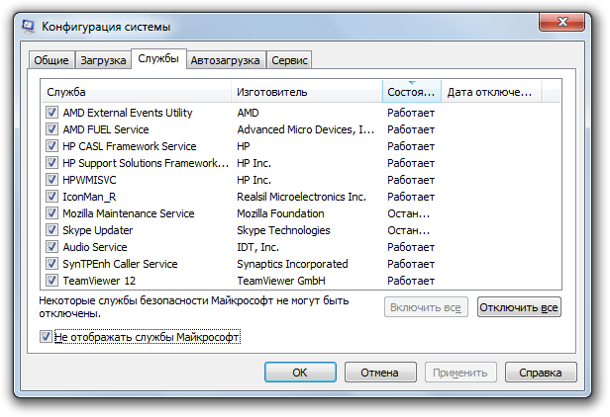
Task: Sort by Изготовитель column header
Action: 306,92
